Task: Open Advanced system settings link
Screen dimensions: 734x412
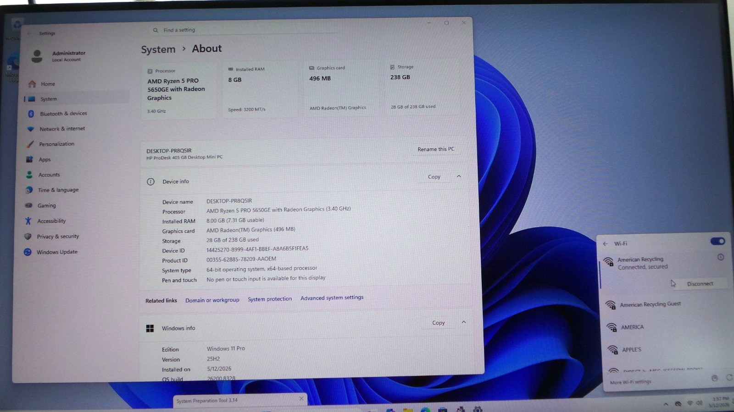Action: [332, 298]
